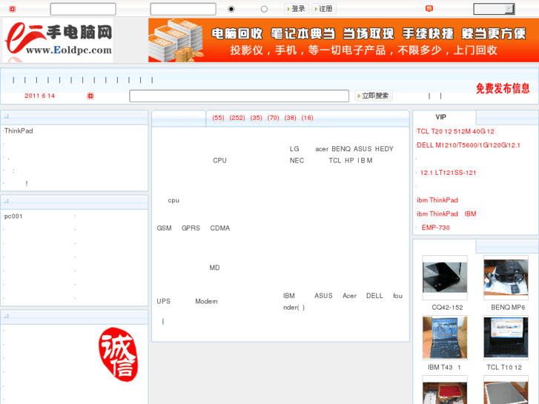This screenshot has height=404, width=539.
Task: Click the red plus icon in the top-left bar
Action: pos(13,9)
